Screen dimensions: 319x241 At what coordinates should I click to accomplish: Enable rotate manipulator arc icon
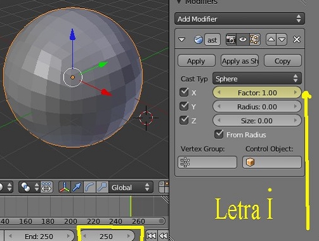tap(89, 187)
